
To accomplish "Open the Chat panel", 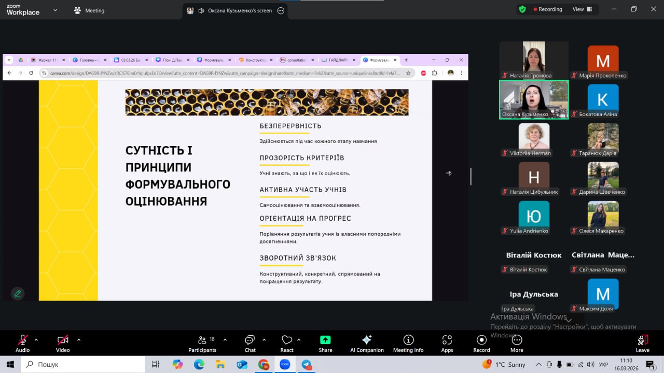I will (250, 343).
